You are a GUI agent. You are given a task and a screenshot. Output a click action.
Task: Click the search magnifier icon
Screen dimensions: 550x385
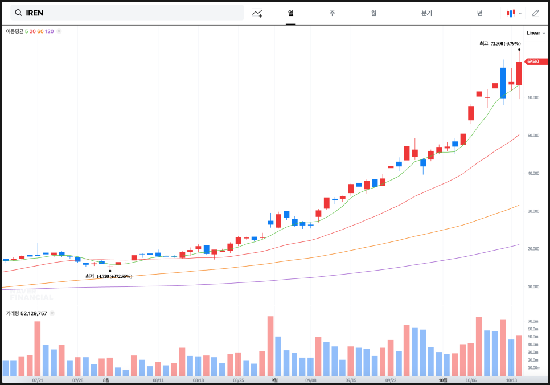pos(19,13)
